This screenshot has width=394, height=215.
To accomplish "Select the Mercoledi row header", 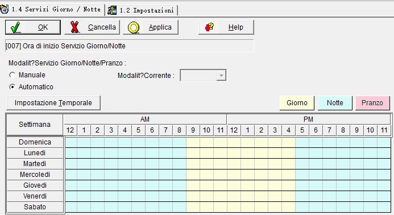I will click(x=35, y=175).
